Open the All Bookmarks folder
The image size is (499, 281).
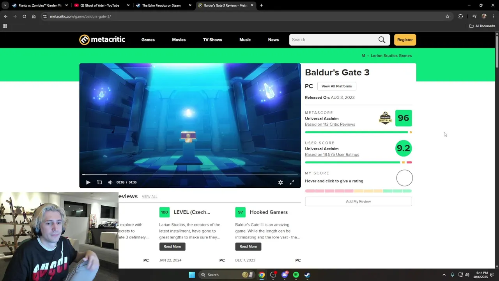click(482, 26)
